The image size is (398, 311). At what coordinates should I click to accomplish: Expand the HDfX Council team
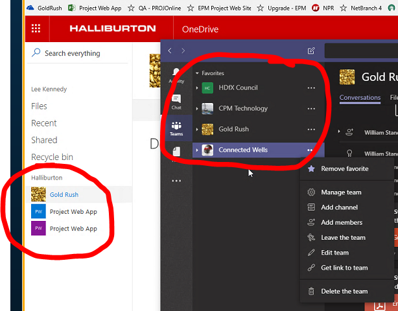(x=197, y=88)
